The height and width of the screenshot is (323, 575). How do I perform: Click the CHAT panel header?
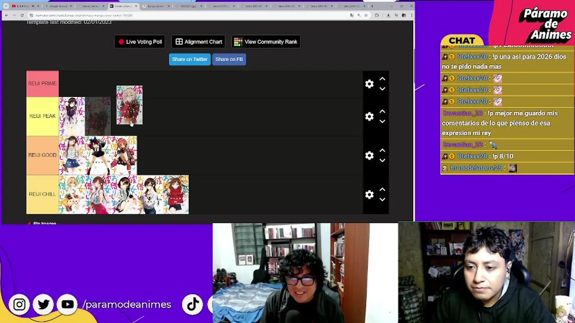point(462,41)
